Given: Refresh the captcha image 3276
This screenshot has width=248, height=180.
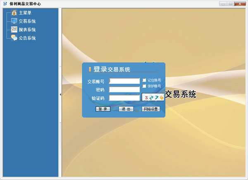Looking at the screenshot, I should click(153, 97).
